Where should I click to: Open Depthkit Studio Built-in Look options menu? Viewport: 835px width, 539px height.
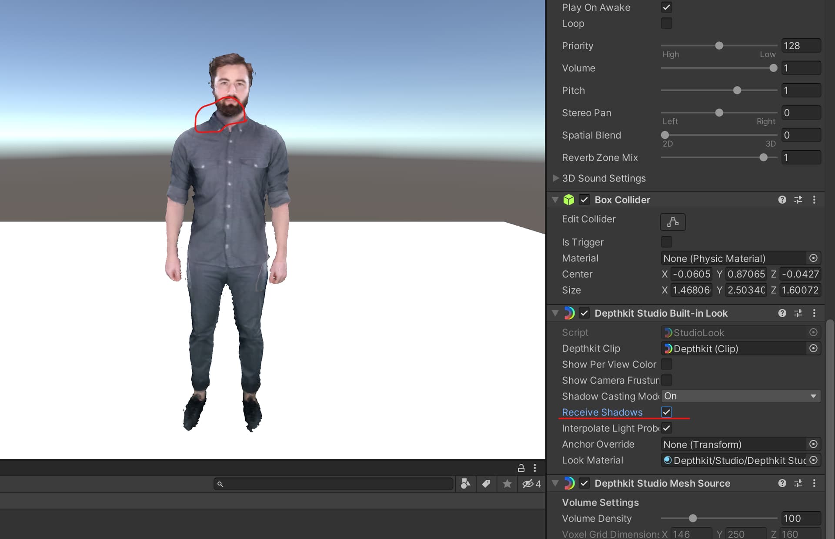pos(814,313)
